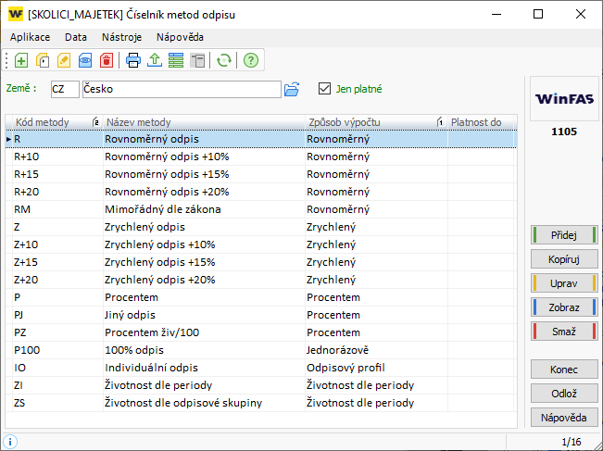Open the Nástroje menu
Screen dimensions: 603x451
(122, 37)
